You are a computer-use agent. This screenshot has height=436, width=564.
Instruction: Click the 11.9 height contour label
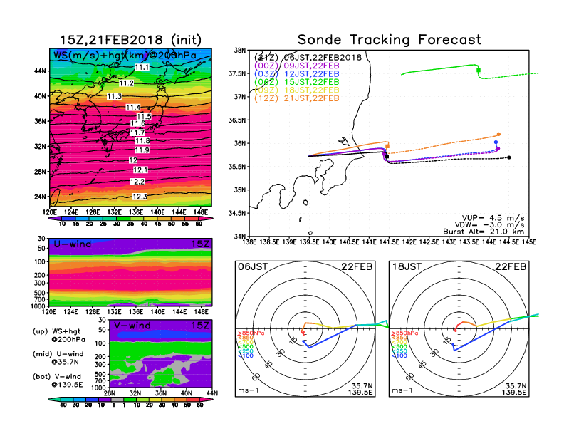(142, 150)
